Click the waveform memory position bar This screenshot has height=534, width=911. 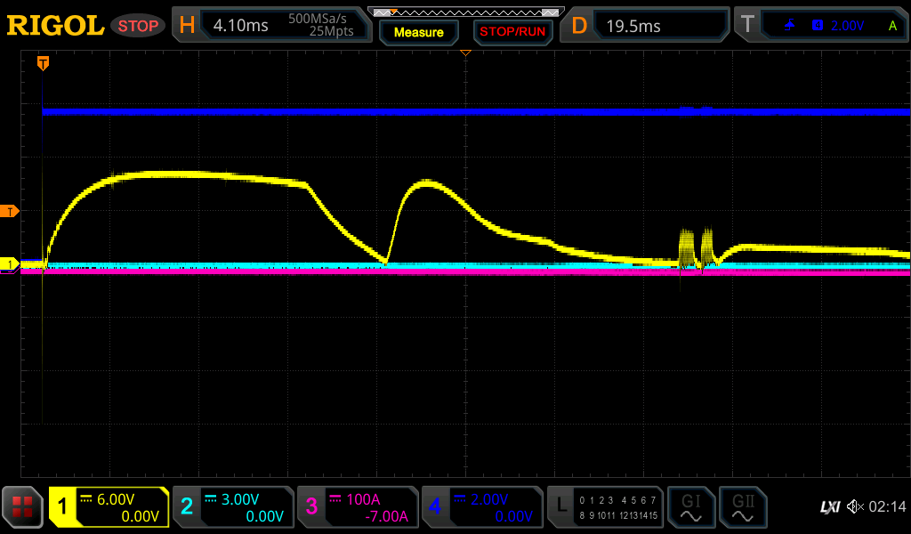pos(465,12)
